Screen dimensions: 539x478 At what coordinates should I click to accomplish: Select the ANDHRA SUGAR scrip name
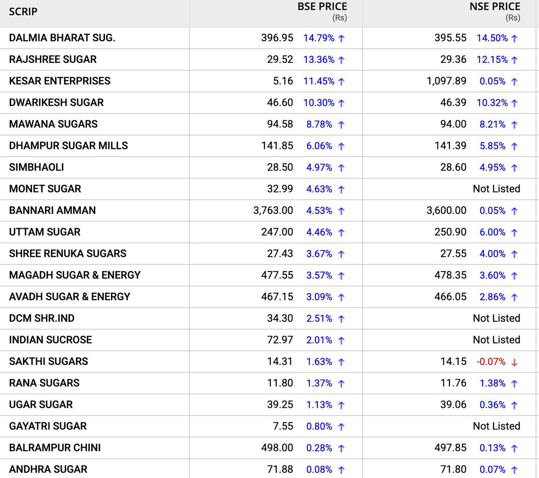(48, 469)
